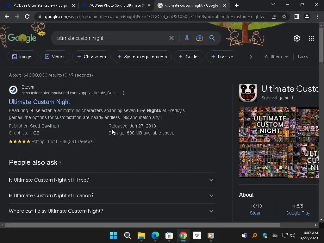
Task: Filter results by Videos
Action: click(55, 57)
